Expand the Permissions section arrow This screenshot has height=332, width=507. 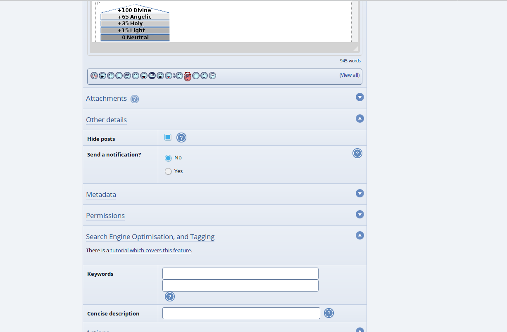(359, 214)
